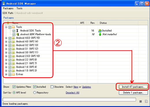Select the API level sort option
The height and width of the screenshot is (107, 150).
pos(14,93)
